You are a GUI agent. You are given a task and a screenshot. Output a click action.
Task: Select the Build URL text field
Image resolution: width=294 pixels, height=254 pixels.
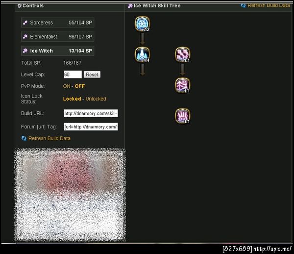[91, 113]
